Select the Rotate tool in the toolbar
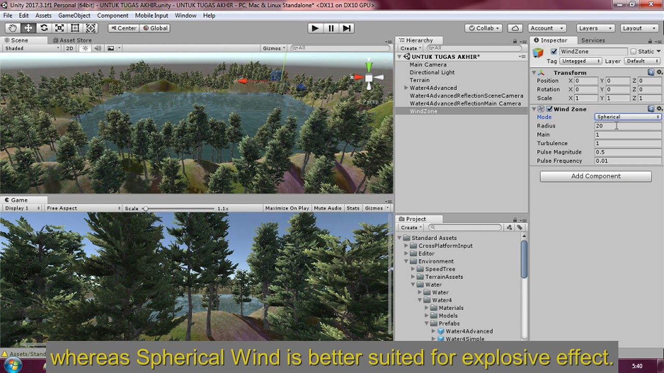664x373 pixels. click(44, 28)
